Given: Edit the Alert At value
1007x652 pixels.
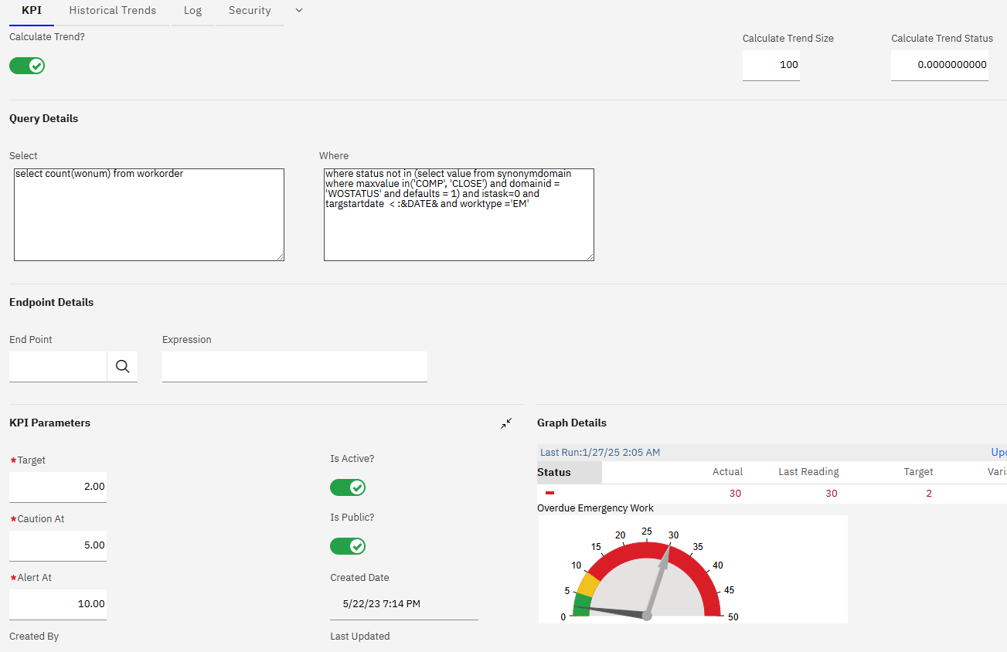Looking at the screenshot, I should point(57,603).
